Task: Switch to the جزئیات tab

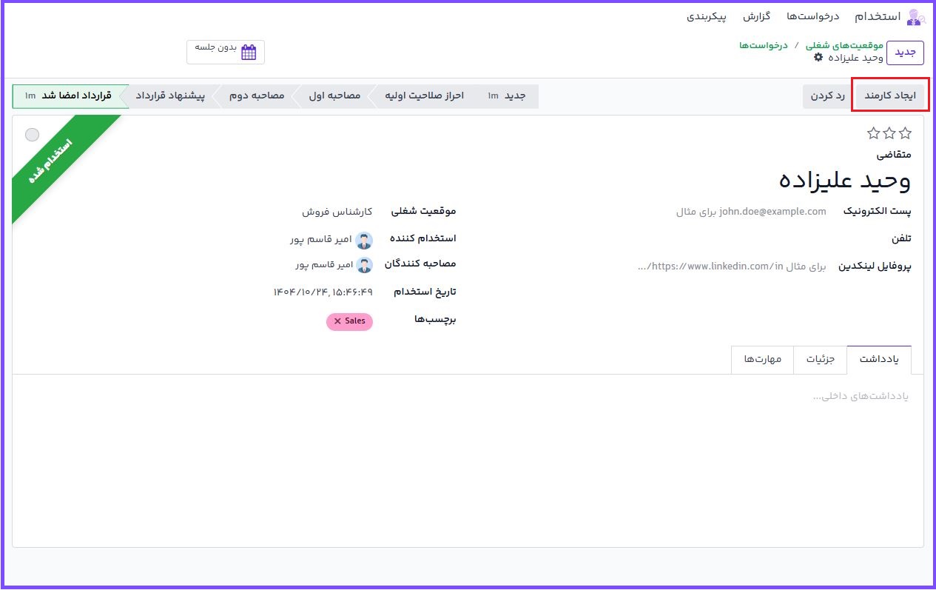Action: [820, 360]
